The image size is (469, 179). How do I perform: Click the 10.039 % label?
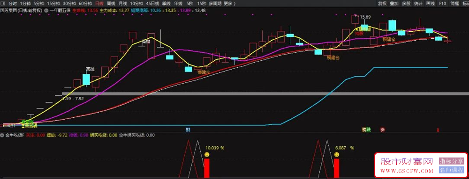click(x=215, y=148)
